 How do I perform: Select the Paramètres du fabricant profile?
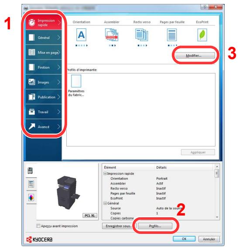point(76,86)
